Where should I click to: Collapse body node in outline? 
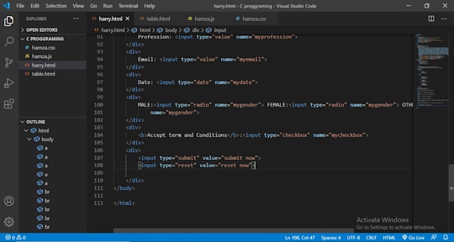point(29,139)
